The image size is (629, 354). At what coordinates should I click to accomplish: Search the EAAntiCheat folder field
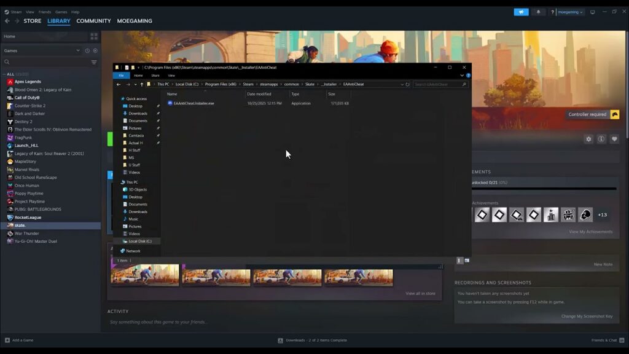440,84
